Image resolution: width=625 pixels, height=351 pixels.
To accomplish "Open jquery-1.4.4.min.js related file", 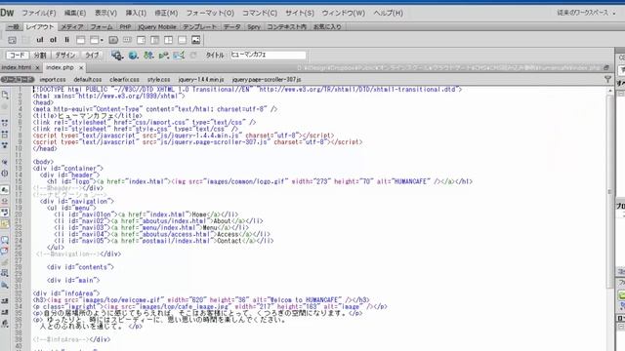I will tap(201, 80).
